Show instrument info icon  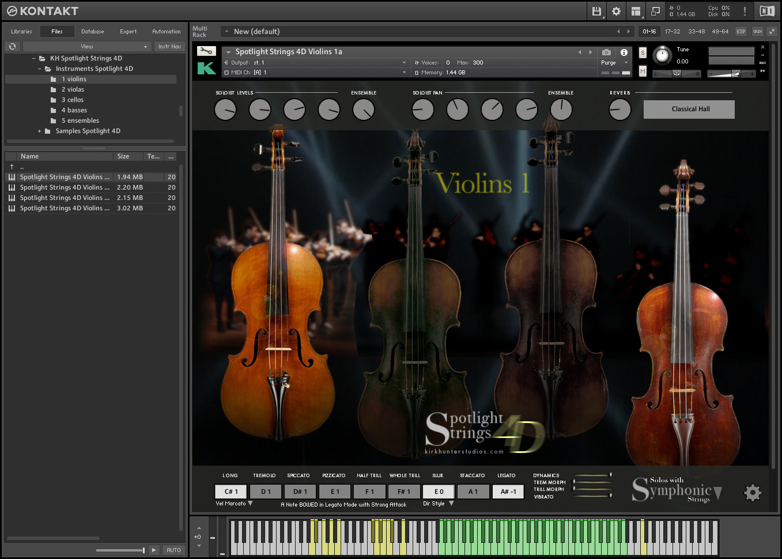[624, 52]
